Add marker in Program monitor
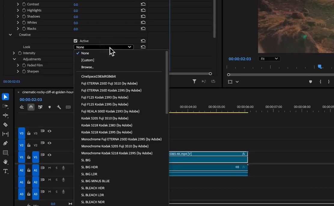 [x=311, y=82]
